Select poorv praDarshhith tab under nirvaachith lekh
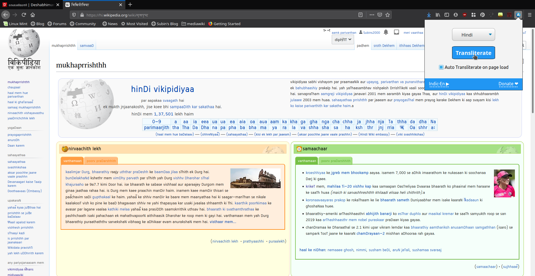This screenshot has width=535, height=276. (x=101, y=161)
